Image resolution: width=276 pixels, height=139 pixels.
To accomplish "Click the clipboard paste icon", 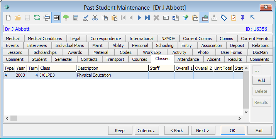I will [x=114, y=18].
